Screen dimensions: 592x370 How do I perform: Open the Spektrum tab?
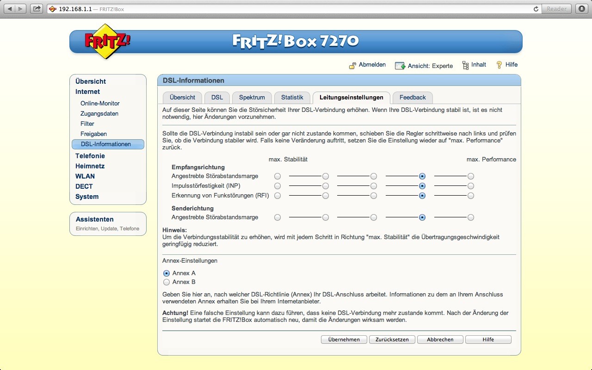coord(252,98)
